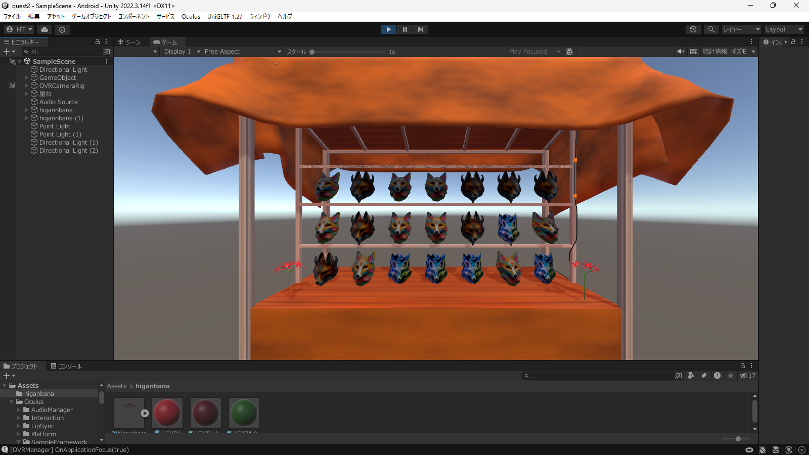
Task: Select Audio Source in the hierarchy
Action: click(58, 102)
